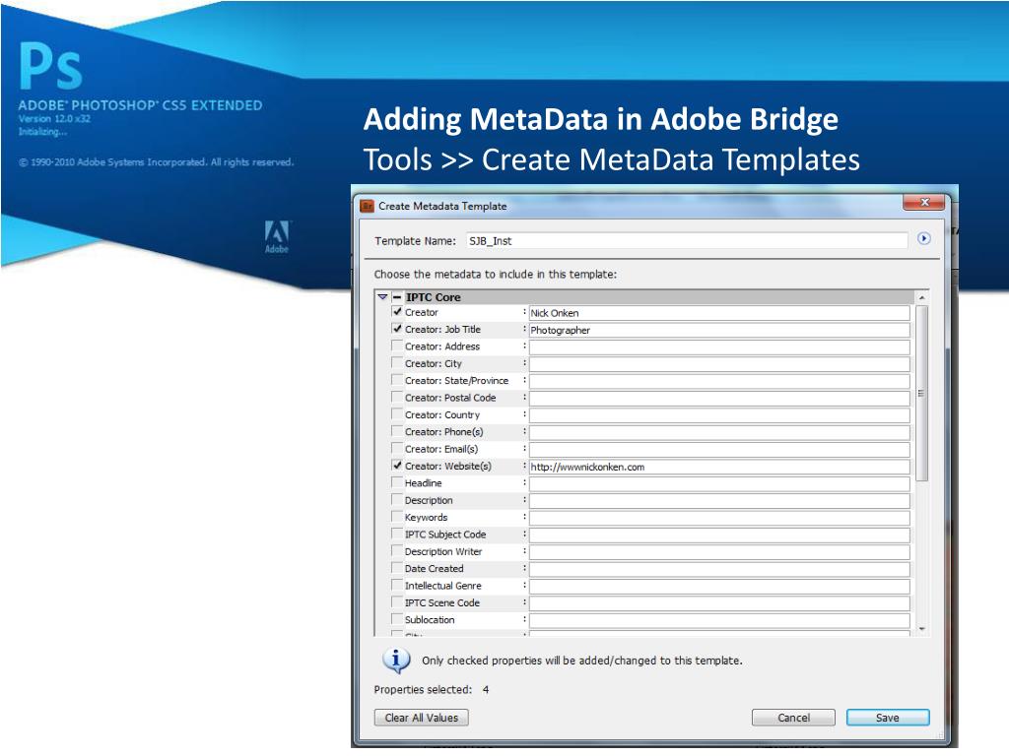Enable the Creator: Address checkbox
The height and width of the screenshot is (756, 1009).
[x=397, y=346]
